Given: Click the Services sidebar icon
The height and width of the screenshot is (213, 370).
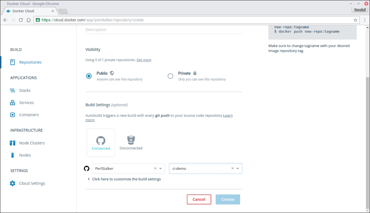Looking at the screenshot, I should click(x=13, y=103).
